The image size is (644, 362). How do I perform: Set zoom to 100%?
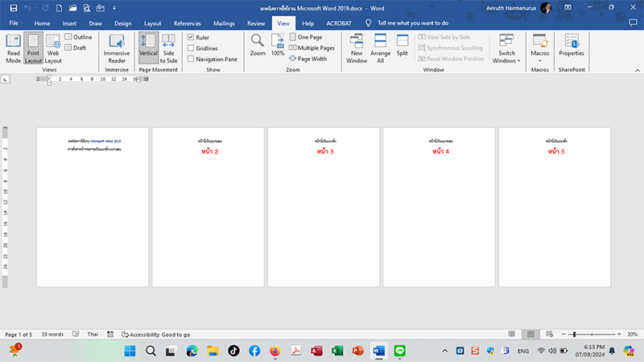[278, 44]
